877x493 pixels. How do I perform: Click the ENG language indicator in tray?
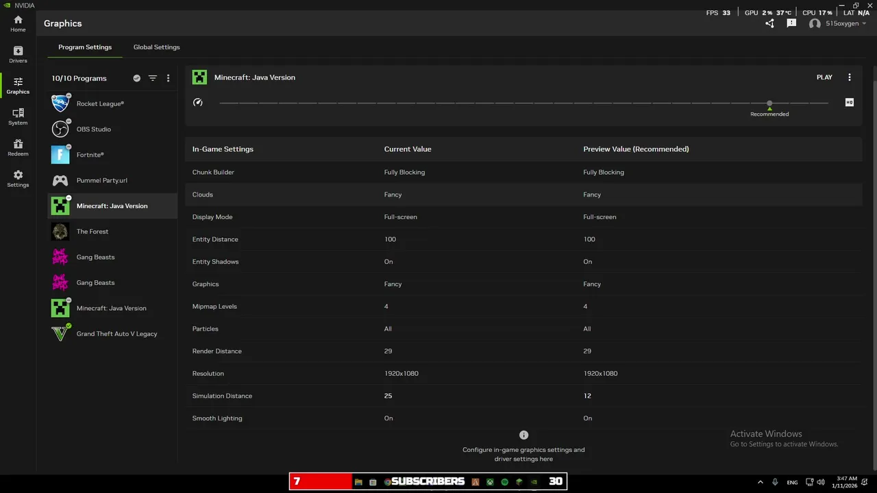pos(792,482)
